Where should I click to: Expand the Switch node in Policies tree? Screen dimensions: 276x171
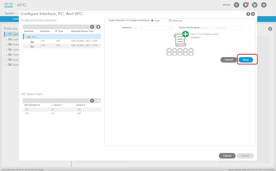click(6, 40)
